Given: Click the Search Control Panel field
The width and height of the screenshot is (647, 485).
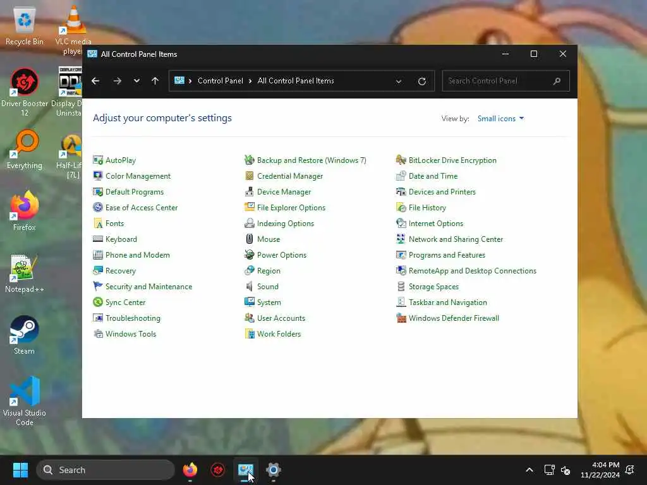Looking at the screenshot, I should coord(506,81).
